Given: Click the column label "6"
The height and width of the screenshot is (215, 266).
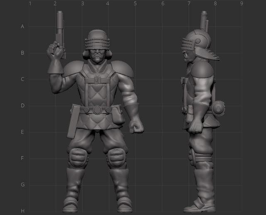Looking at the screenshot, I should pos(163,4).
